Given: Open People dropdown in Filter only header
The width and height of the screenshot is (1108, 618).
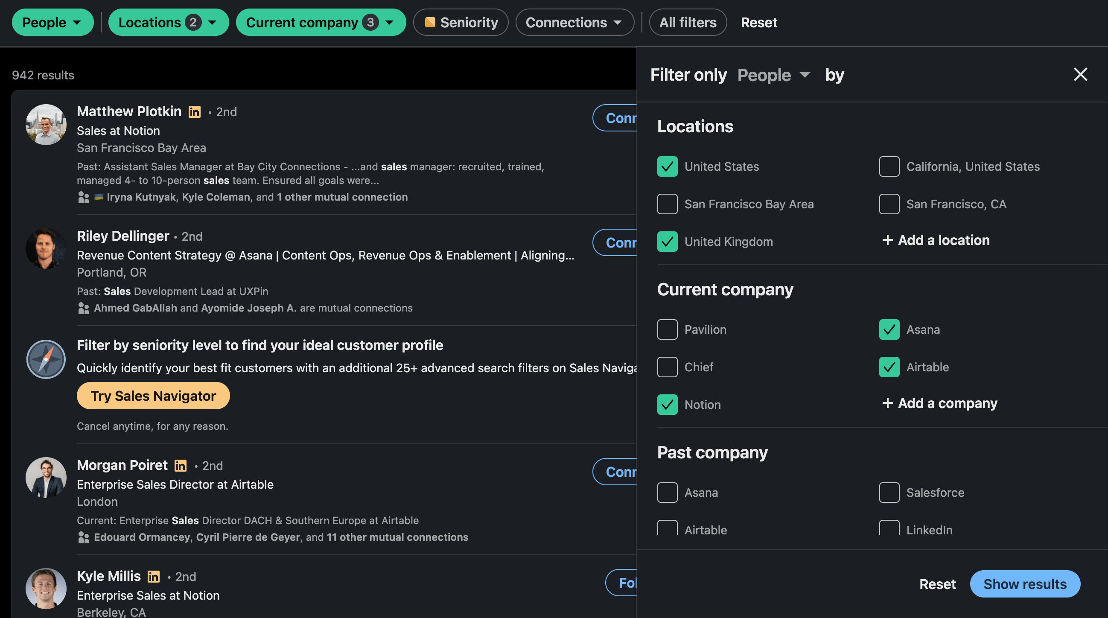Looking at the screenshot, I should click(x=773, y=75).
